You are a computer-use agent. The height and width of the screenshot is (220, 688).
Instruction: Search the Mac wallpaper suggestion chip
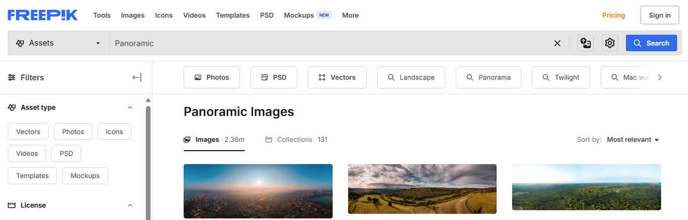(x=626, y=77)
